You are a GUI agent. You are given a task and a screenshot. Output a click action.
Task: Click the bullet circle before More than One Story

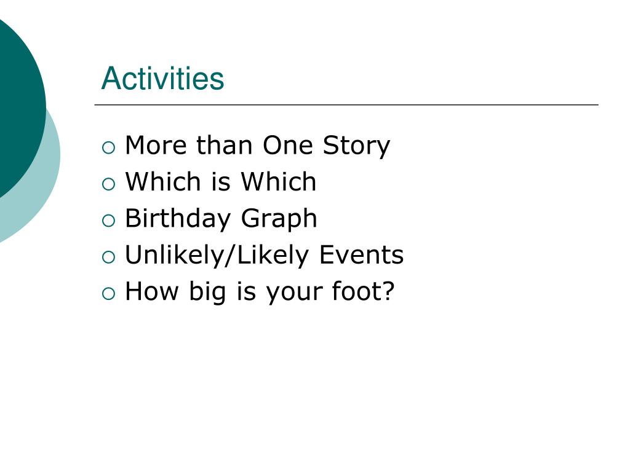[x=108, y=147]
